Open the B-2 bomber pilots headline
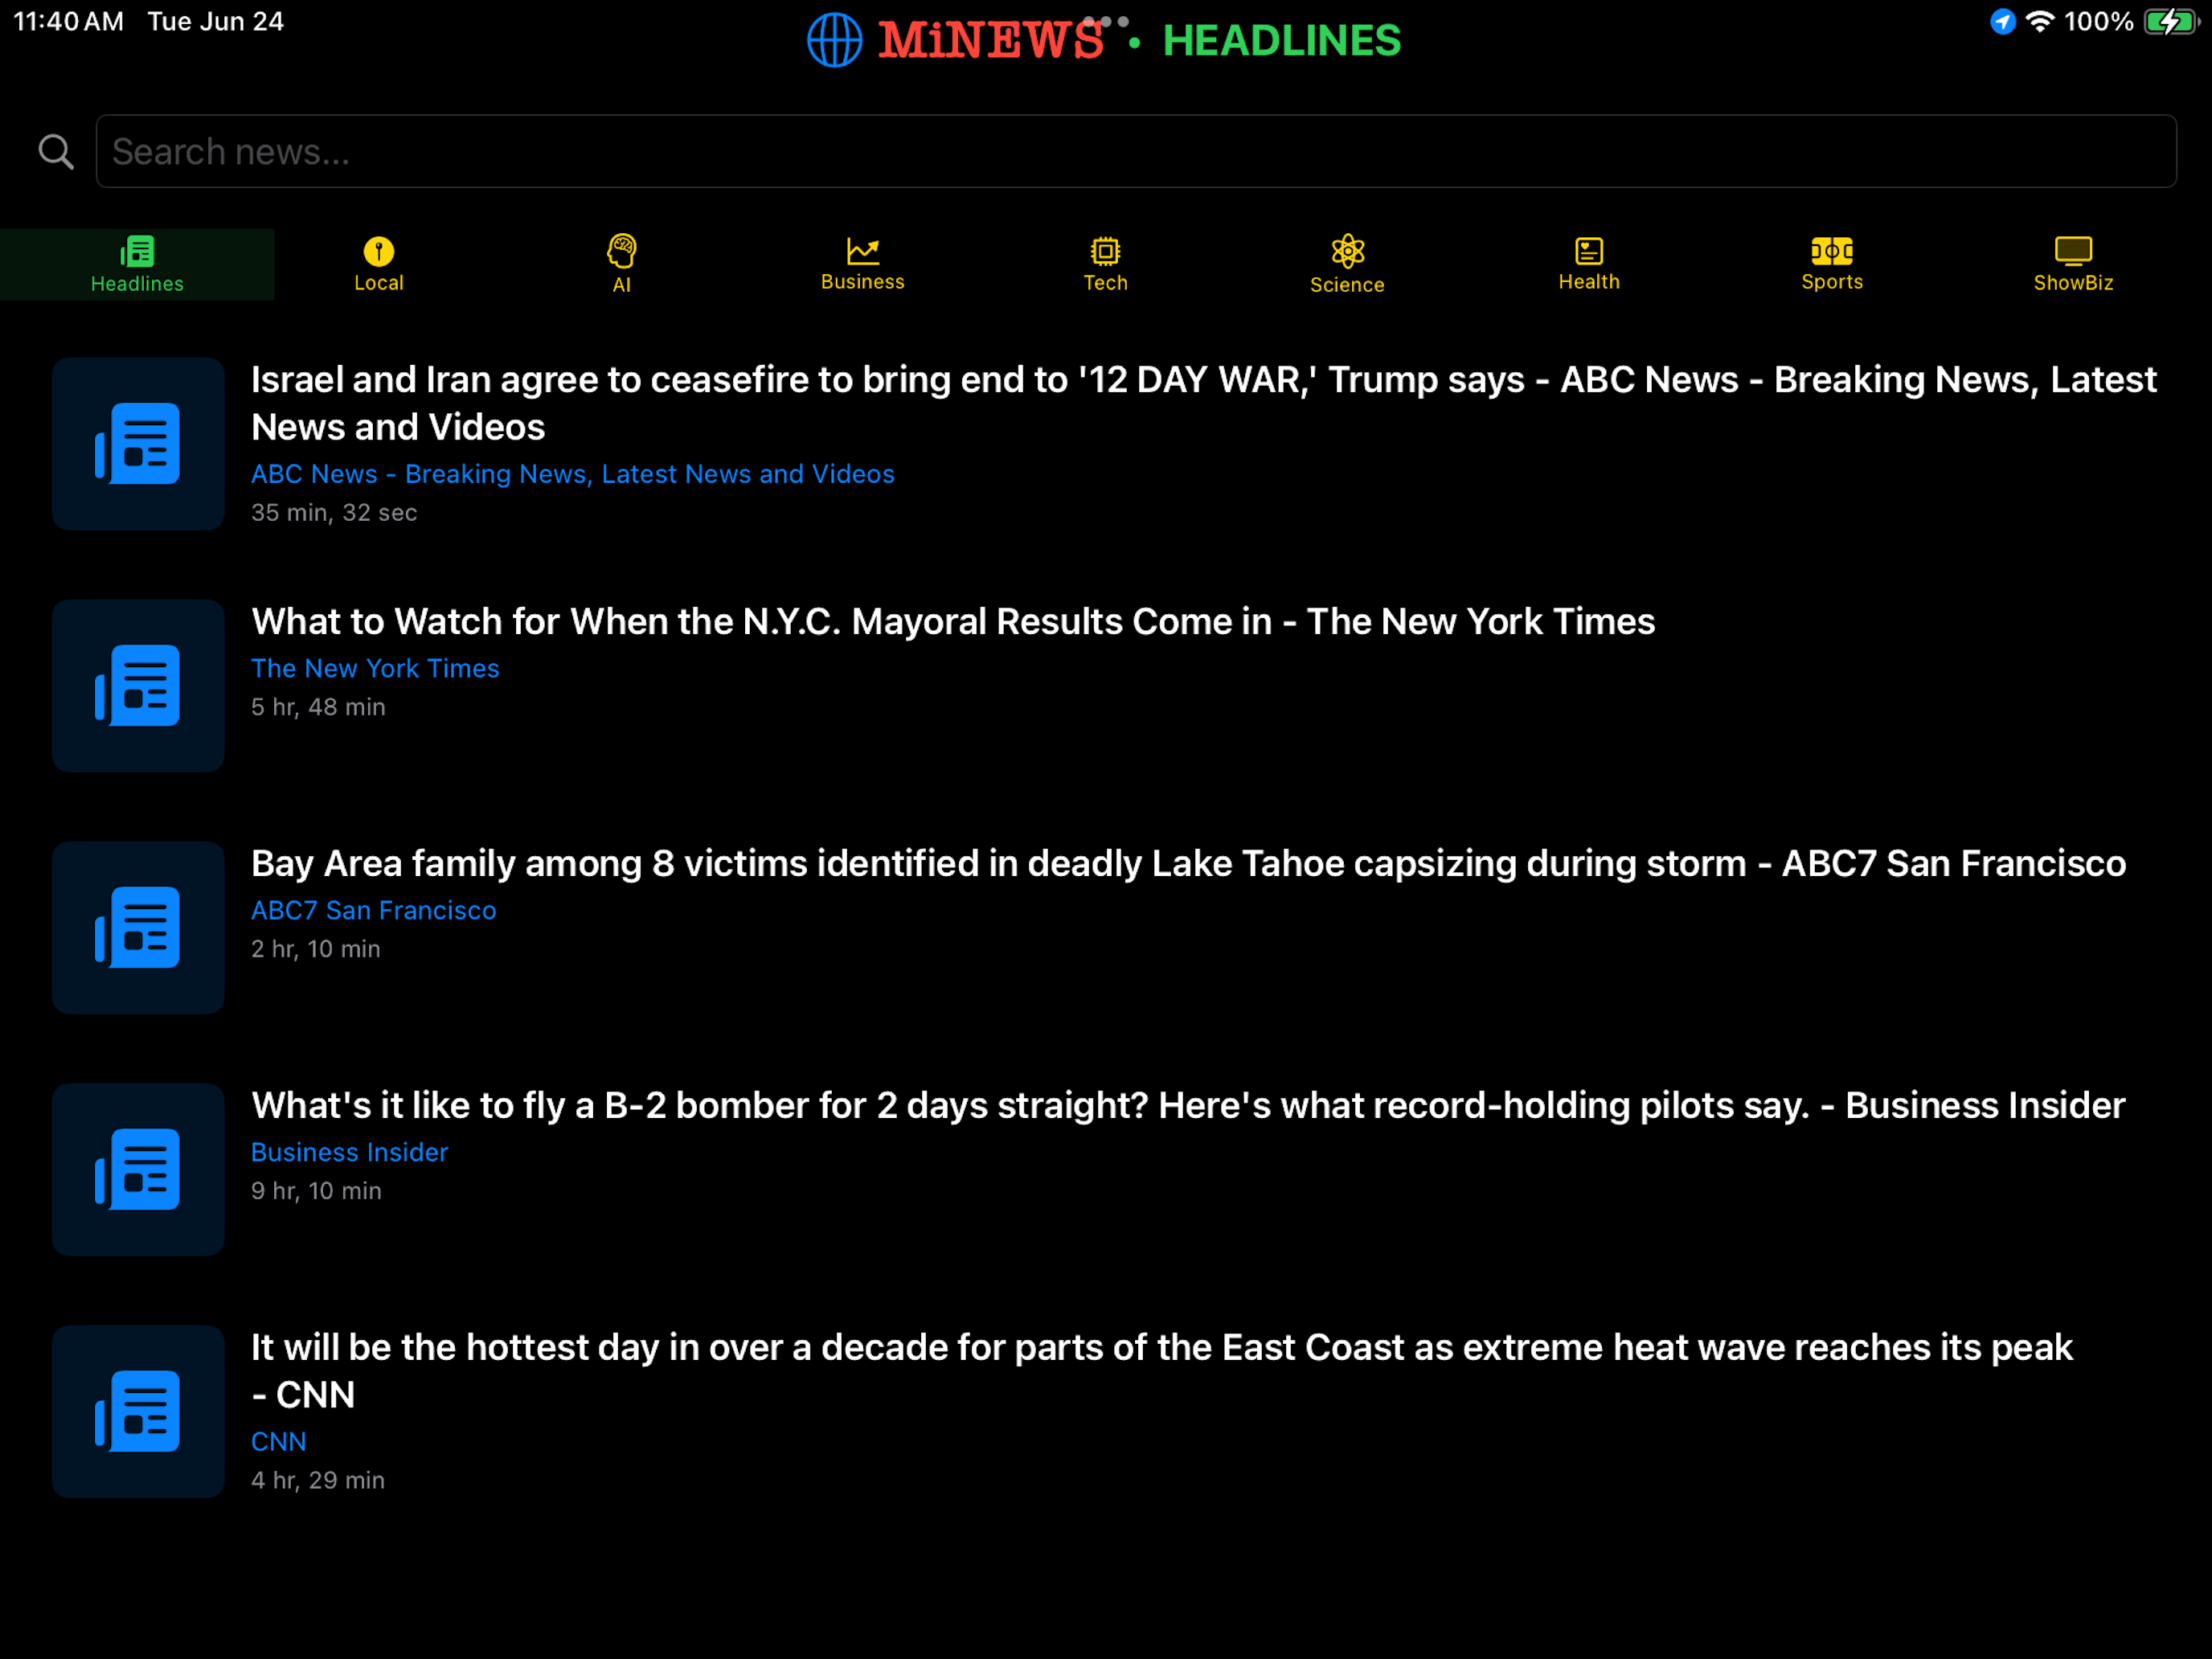This screenshot has width=2212, height=1659. 1188,1105
